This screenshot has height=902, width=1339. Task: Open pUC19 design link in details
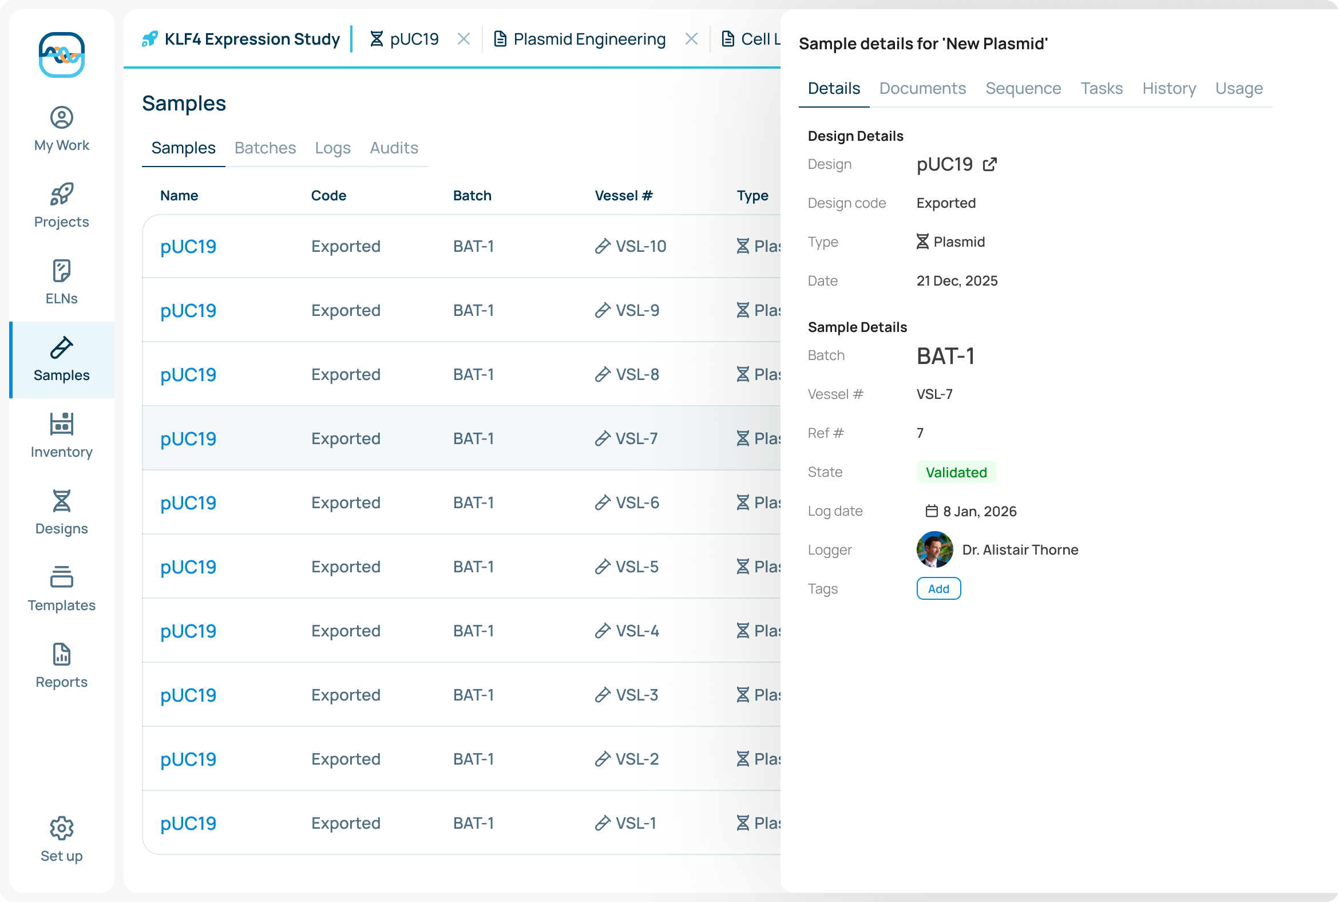click(x=944, y=164)
